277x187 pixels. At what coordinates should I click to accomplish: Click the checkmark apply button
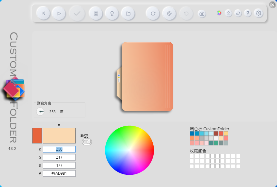77,14
